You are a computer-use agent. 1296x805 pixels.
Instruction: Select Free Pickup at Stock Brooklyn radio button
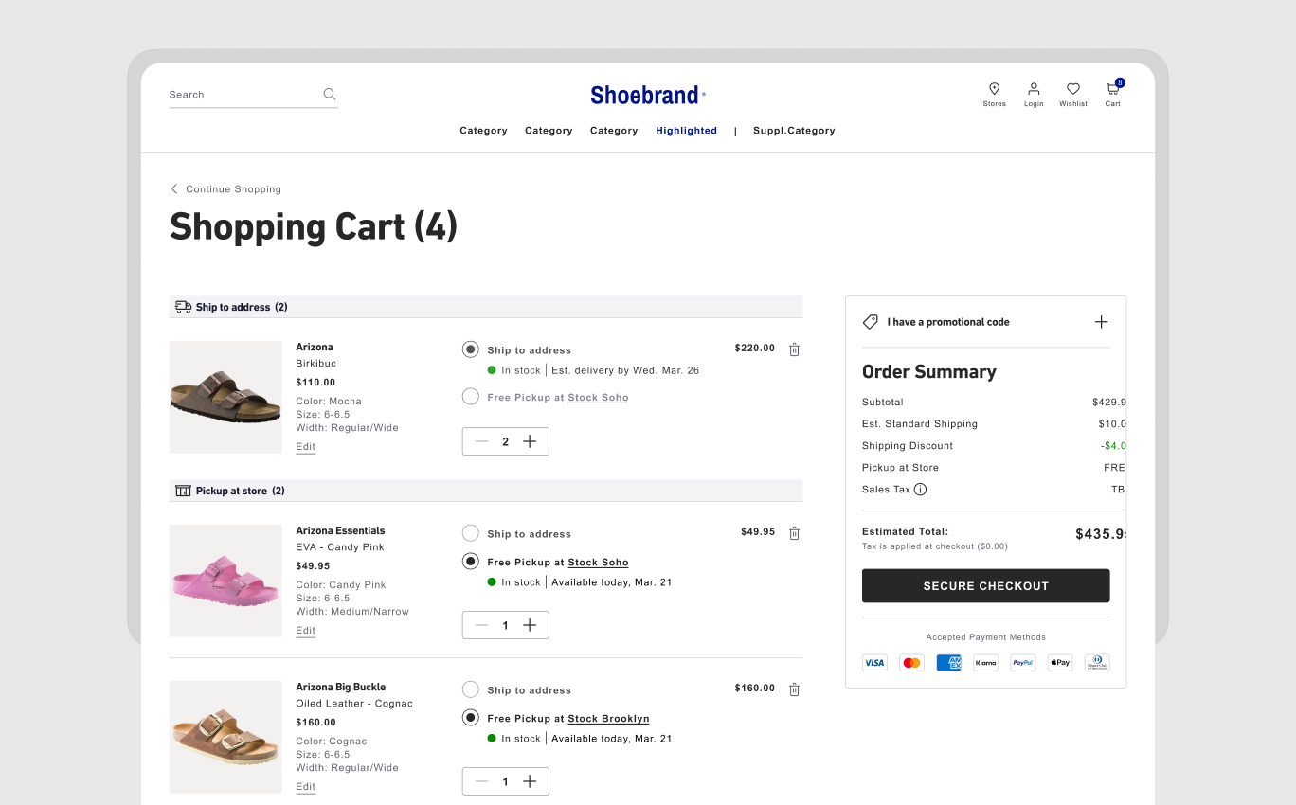pyautogui.click(x=471, y=718)
